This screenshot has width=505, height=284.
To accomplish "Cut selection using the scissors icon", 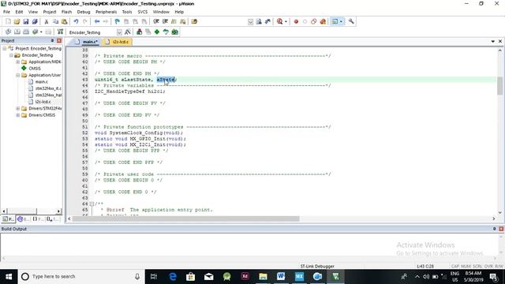I will tap(47, 21).
